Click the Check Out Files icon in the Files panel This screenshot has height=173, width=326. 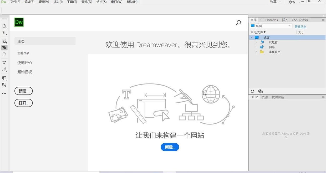tap(260, 91)
